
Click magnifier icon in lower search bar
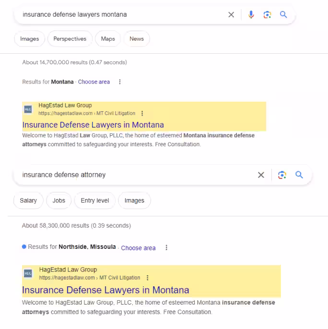click(299, 175)
